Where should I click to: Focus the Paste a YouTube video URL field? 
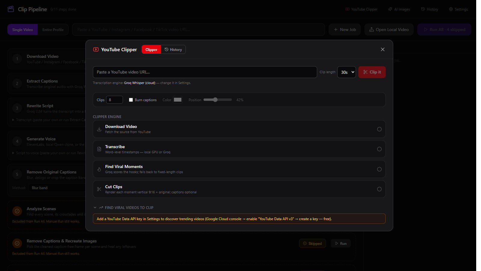pos(205,72)
